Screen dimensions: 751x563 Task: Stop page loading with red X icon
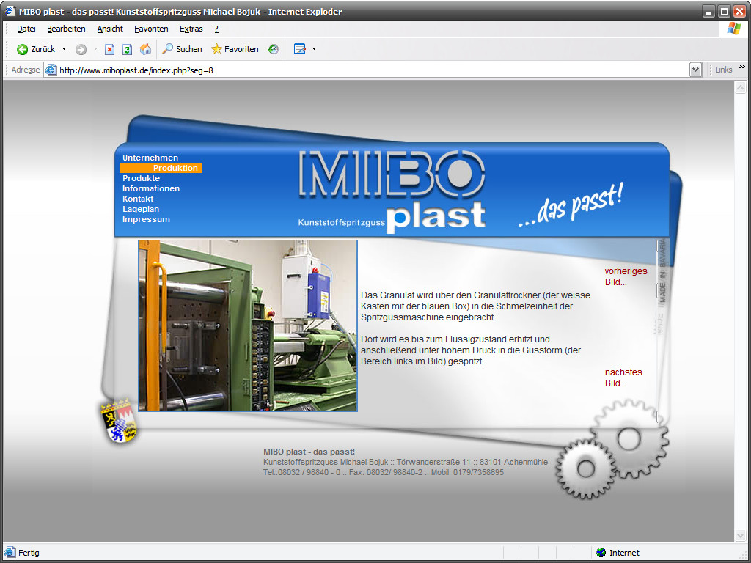(x=110, y=49)
